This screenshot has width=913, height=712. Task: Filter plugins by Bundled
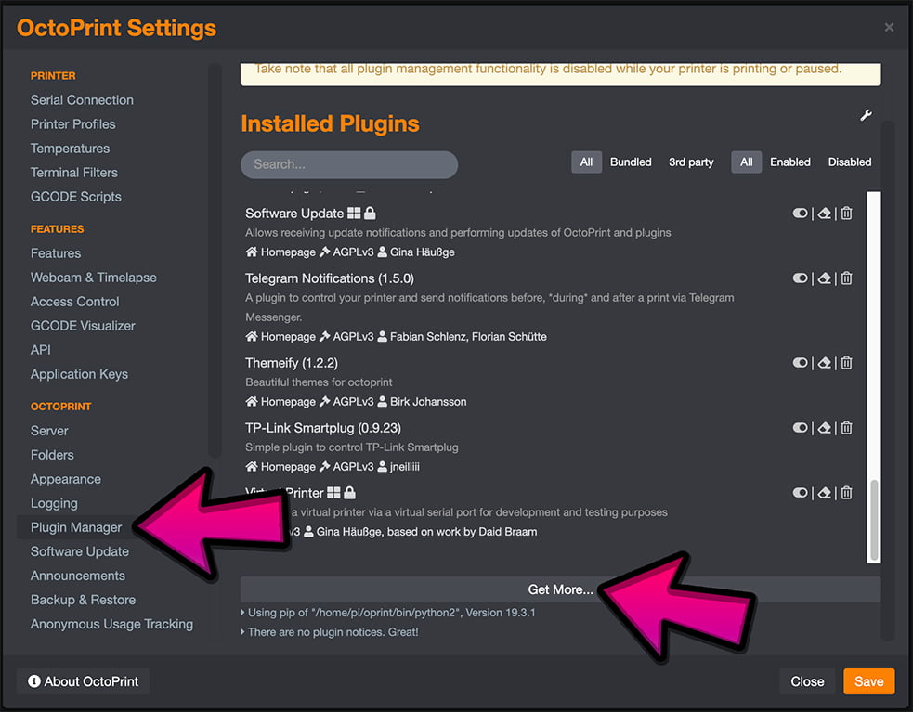pos(631,162)
